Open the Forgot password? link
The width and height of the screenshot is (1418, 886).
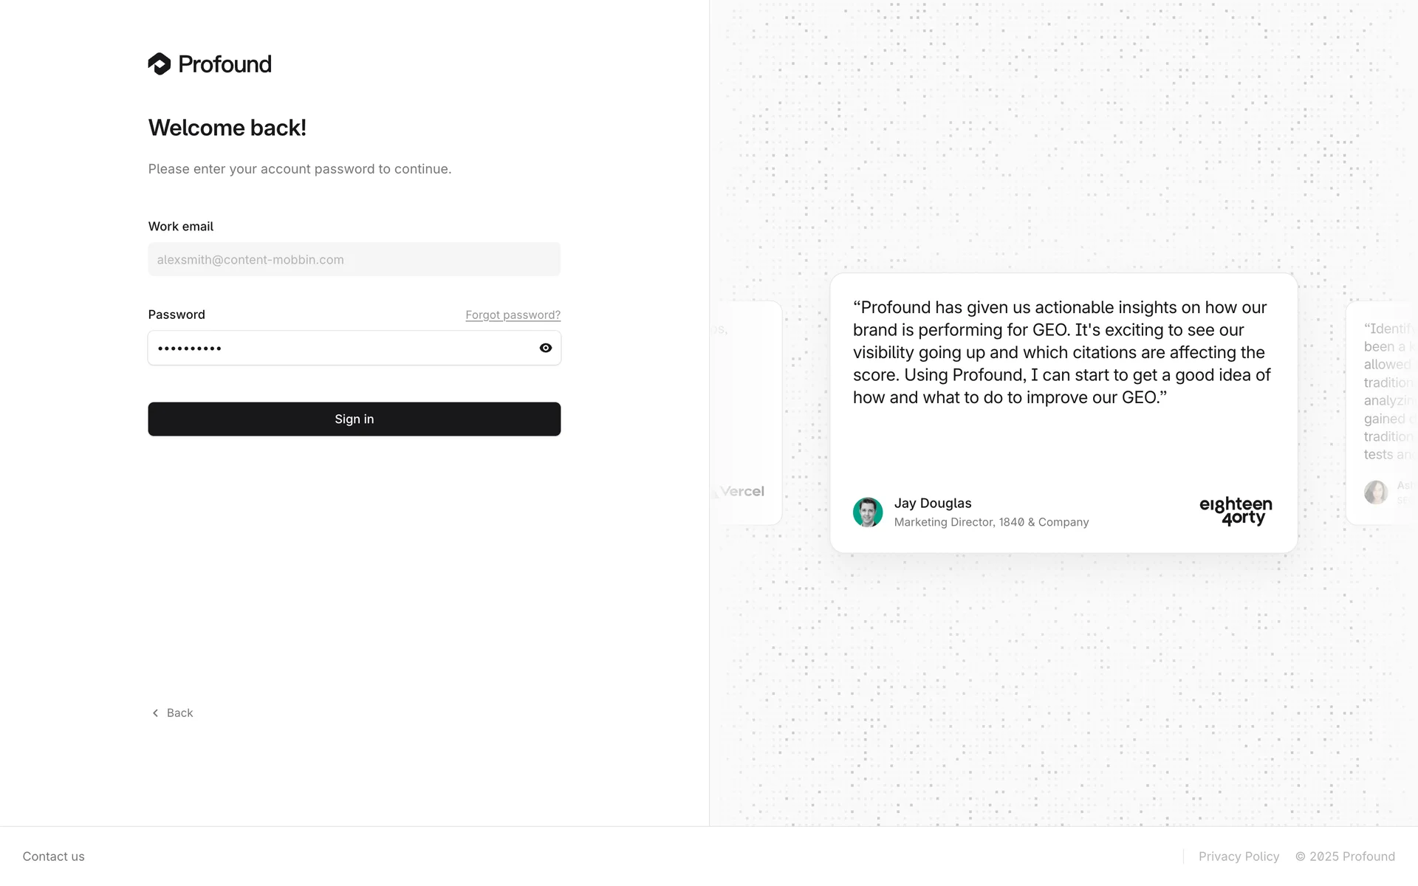coord(513,315)
